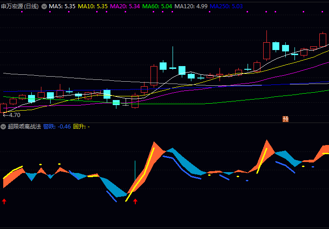
Task: Click the thin white vertical spike in indicator pane
Action: pyautogui.click(x=135, y=170)
